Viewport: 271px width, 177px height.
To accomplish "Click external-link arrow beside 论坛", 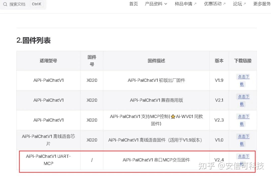I will pos(245,3).
